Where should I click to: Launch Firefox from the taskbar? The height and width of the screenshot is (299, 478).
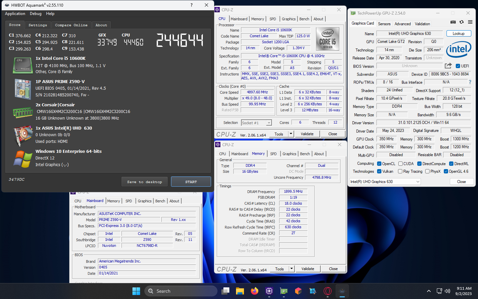point(255,291)
